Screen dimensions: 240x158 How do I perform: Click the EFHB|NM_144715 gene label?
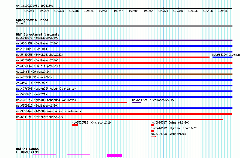[28, 152]
